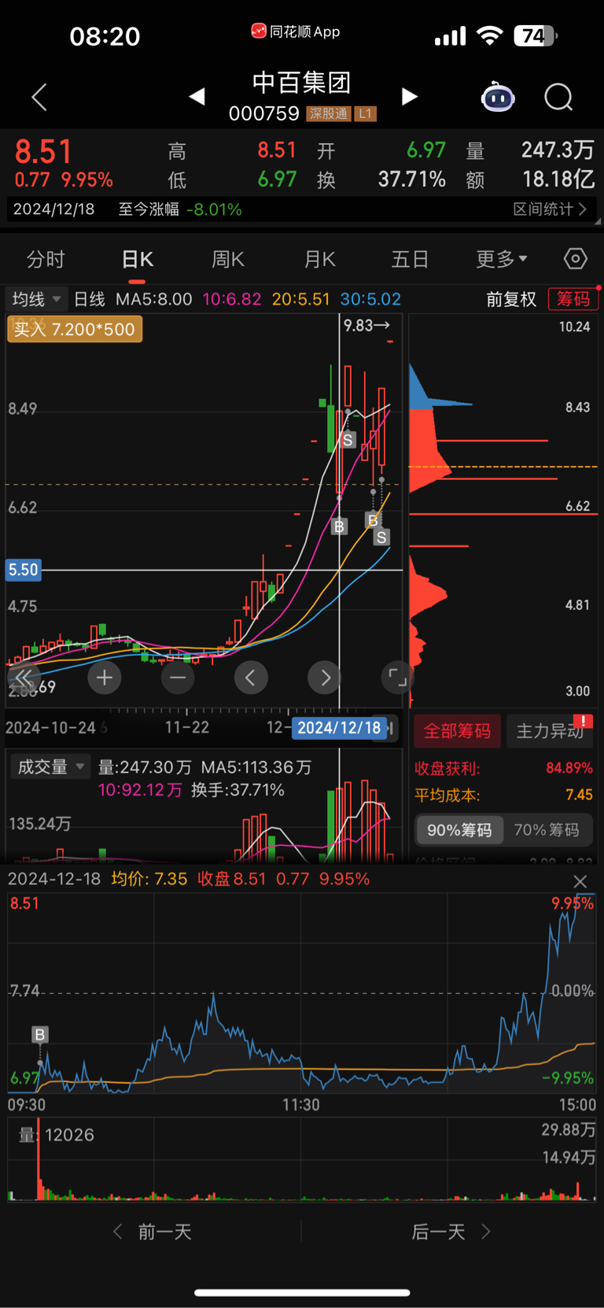
Task: Expand chart to fullscreen icon
Action: [397, 678]
